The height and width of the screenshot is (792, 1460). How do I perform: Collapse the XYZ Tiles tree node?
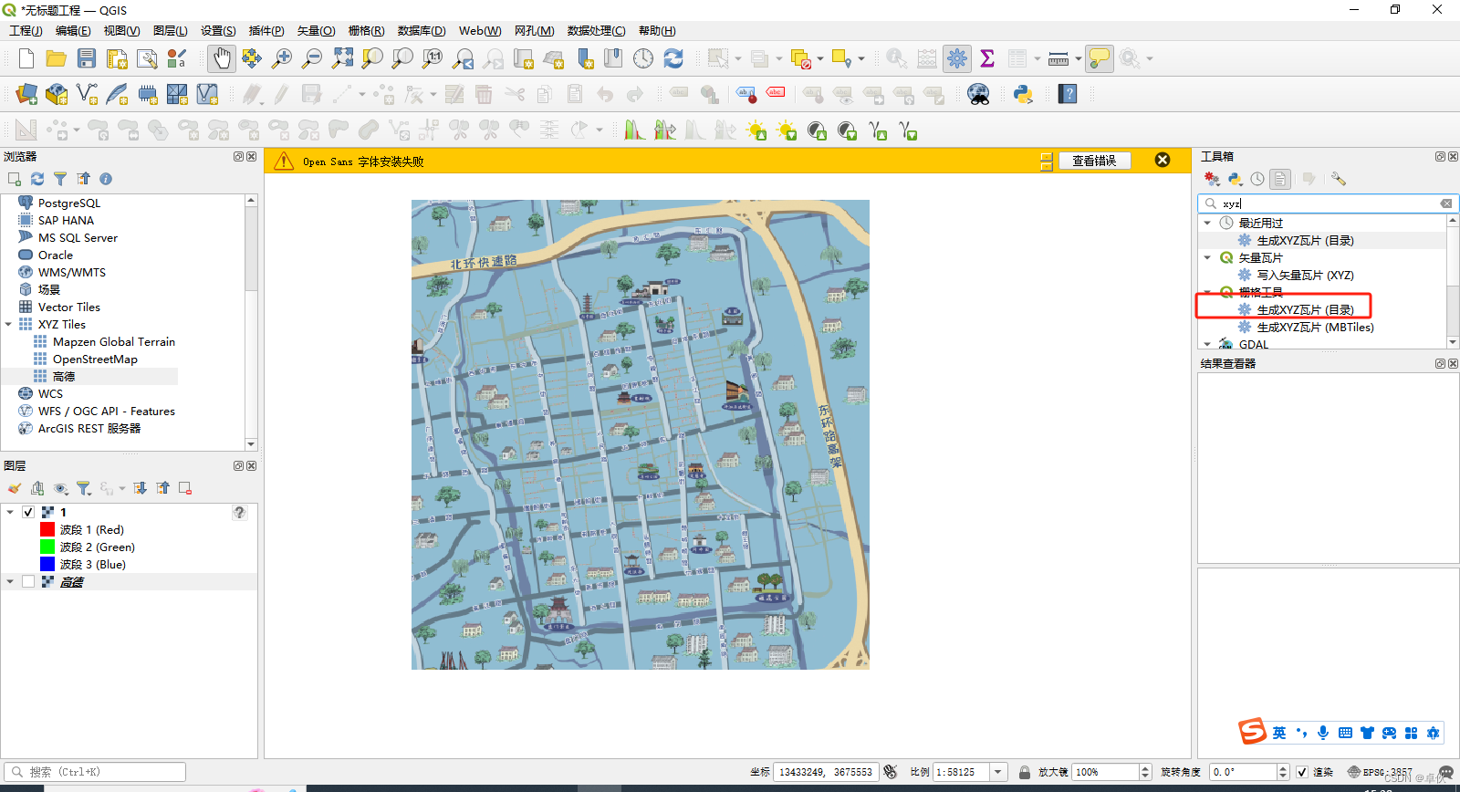pos(9,325)
